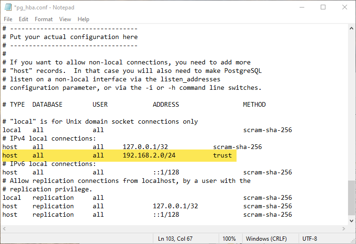
Task: Click the Notepad app icon in title bar
Action: (8, 8)
